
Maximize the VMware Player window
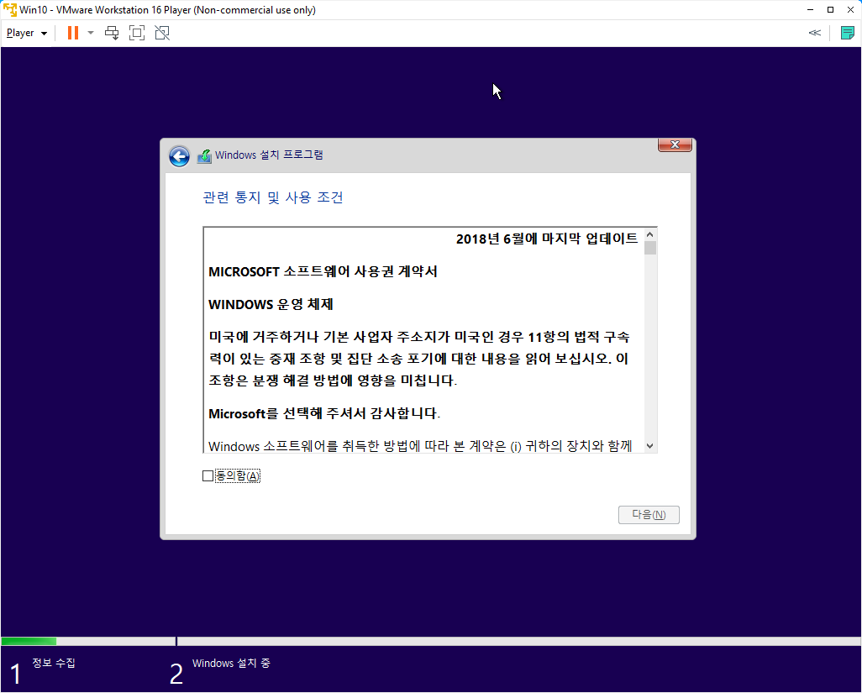[830, 10]
